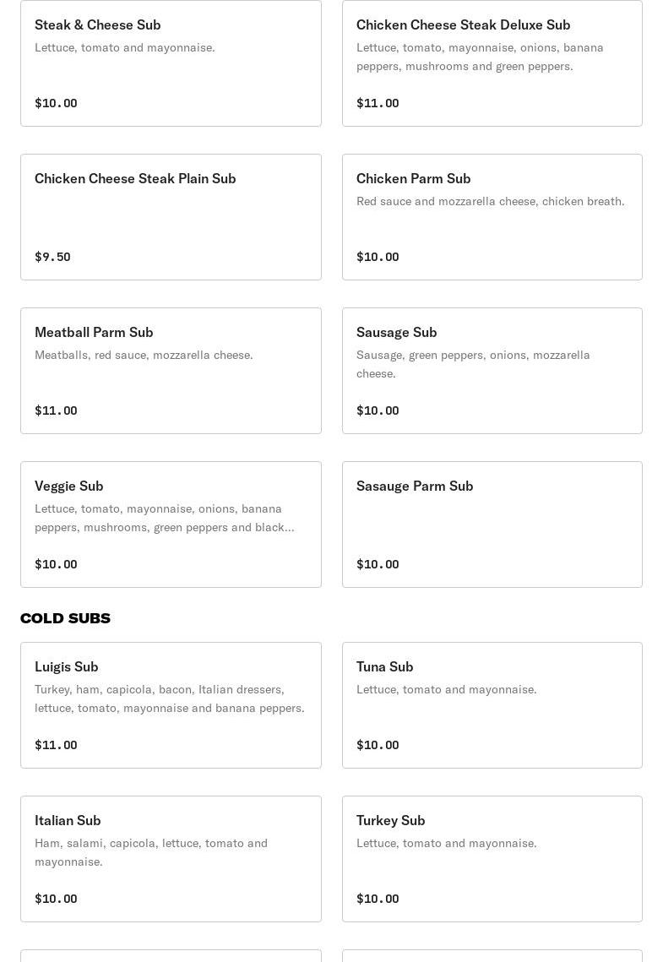Select the Chicken Parm Sub card
The width and height of the screenshot is (663, 962).
pyautogui.click(x=492, y=217)
